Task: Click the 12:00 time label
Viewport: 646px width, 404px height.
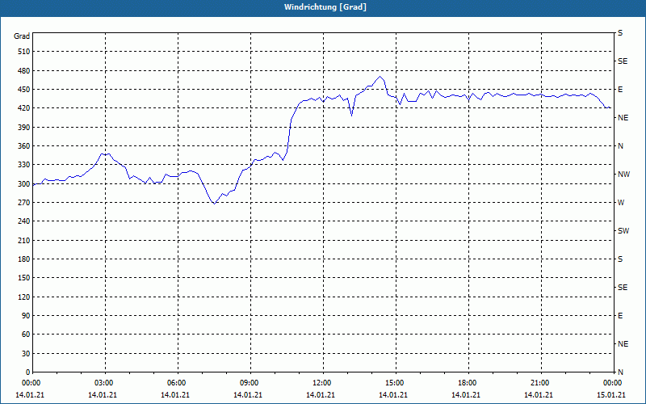Action: tap(322, 383)
